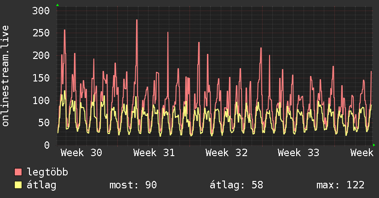This screenshot has width=379, height=198.
Task: Click the 'átlag: 58' statistic
Action: coord(236,185)
